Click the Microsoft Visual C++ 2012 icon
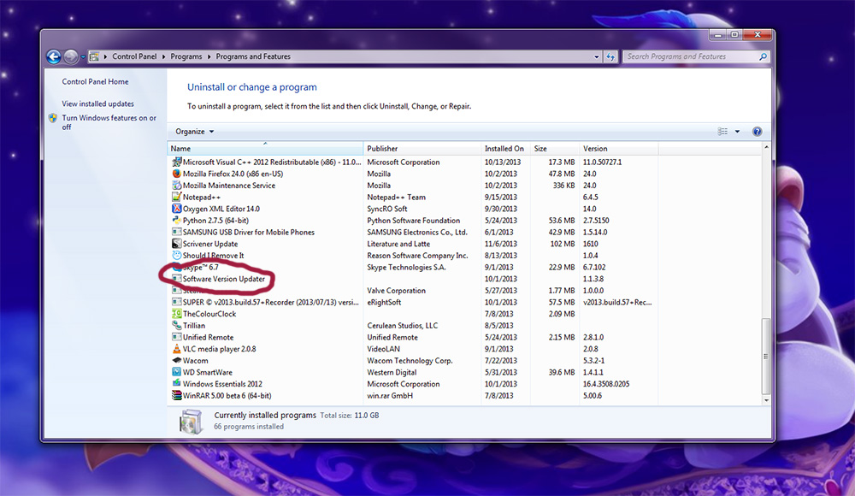 [x=177, y=162]
